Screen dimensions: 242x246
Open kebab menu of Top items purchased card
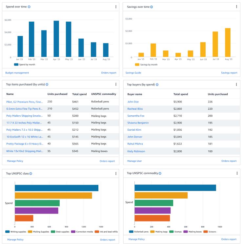click(x=116, y=84)
